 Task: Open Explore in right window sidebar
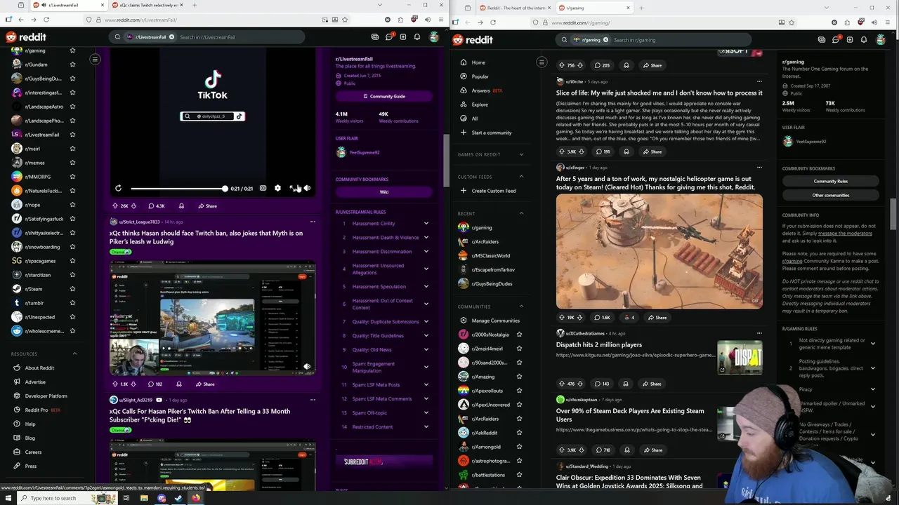pos(480,105)
